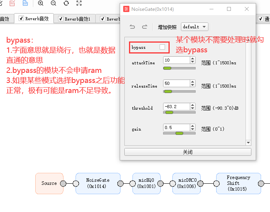The height and width of the screenshot is (212, 270).
Task: Click the blue save document toolbar icon
Action: [x=25, y=3]
